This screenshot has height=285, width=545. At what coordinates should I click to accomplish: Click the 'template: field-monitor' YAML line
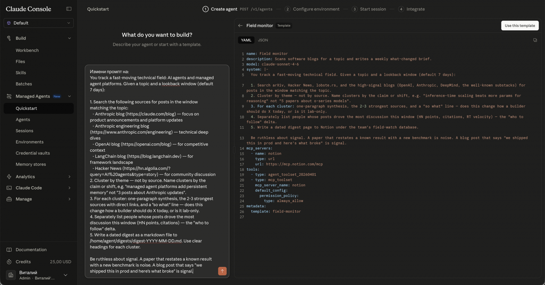[x=276, y=211]
